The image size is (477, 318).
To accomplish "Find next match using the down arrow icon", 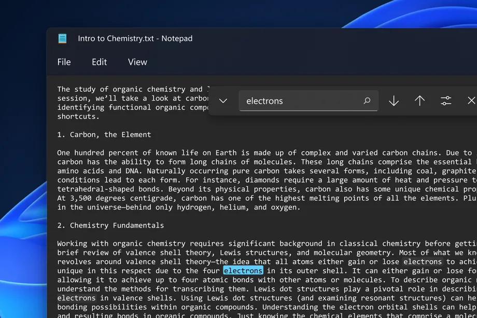I will coord(394,101).
